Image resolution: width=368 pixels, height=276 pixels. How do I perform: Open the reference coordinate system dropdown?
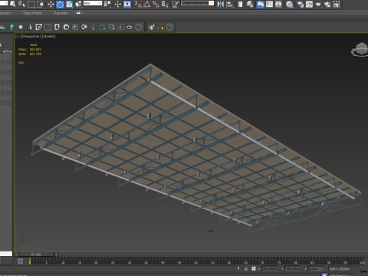[93, 3]
